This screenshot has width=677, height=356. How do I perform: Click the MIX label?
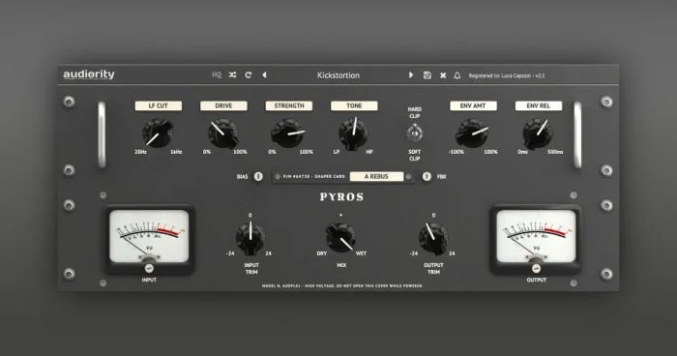[341, 265]
